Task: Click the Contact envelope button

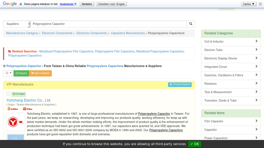Action: tap(18, 94)
